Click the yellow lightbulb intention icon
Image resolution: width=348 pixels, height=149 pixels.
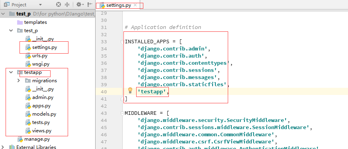[130, 90]
